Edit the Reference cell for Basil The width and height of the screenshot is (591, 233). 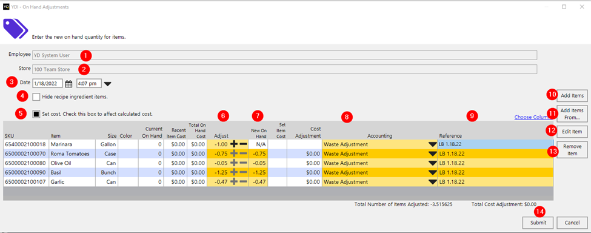495,172
